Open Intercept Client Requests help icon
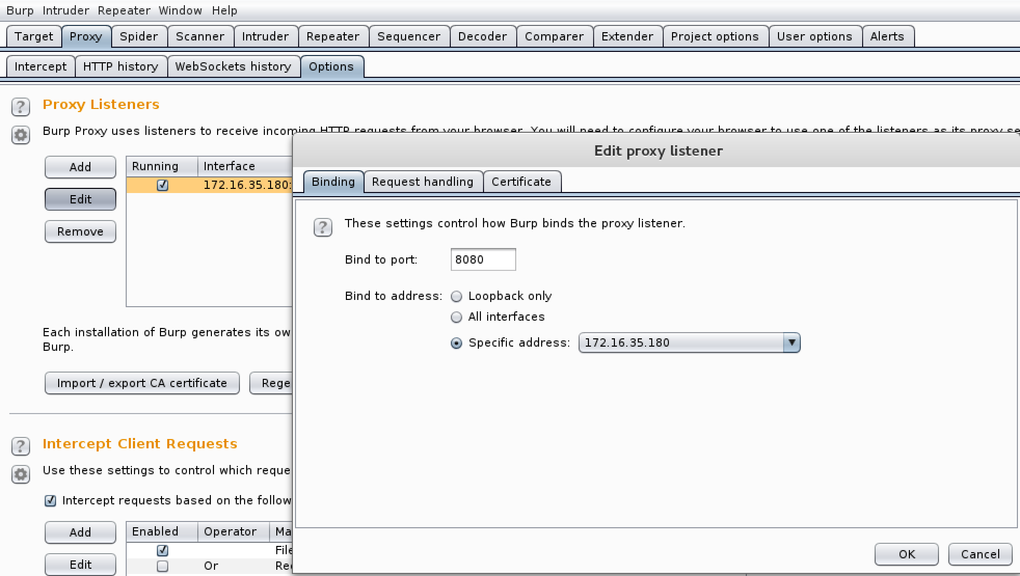The image size is (1020, 576). [21, 446]
